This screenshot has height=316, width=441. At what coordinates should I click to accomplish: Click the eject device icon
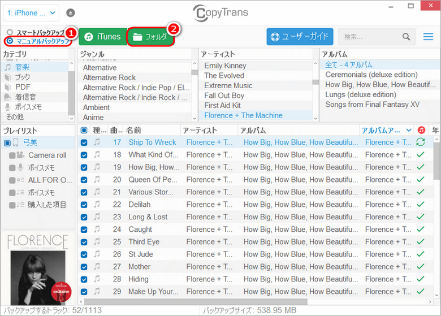point(70,13)
